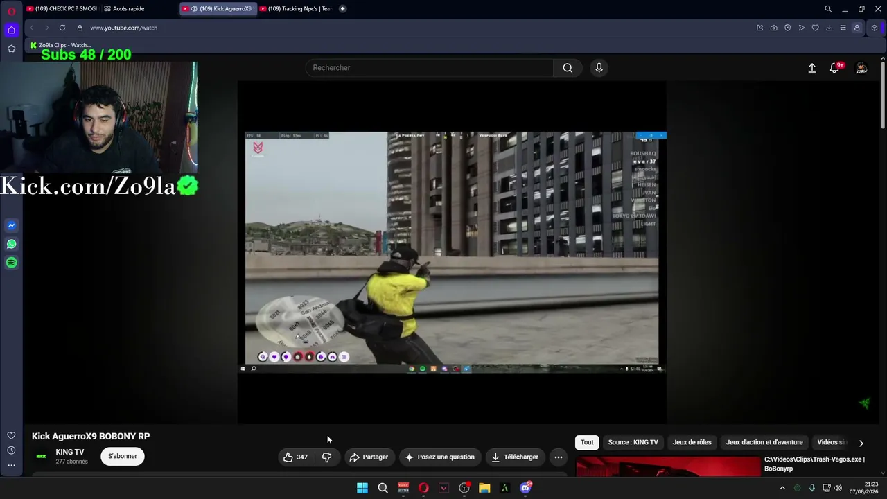Click the padlock site info icon
Viewport: 887px width, 499px height.
tap(80, 28)
